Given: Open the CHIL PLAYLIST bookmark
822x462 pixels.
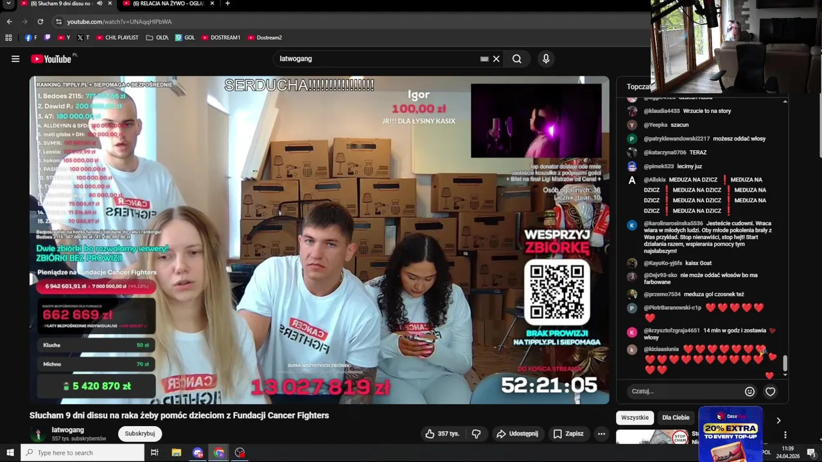Looking at the screenshot, I should [x=118, y=38].
